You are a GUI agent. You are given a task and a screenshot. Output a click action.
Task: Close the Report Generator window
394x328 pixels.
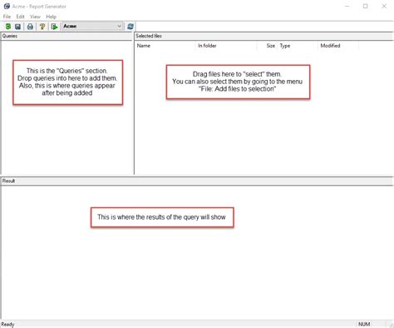point(384,6)
